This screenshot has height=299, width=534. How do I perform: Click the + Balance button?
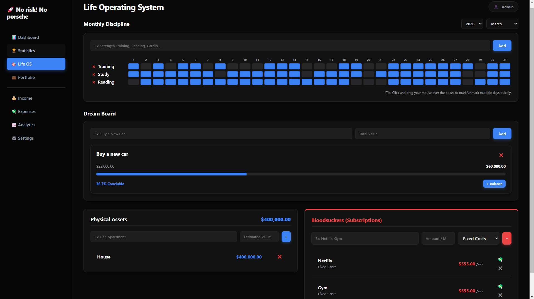tap(494, 184)
